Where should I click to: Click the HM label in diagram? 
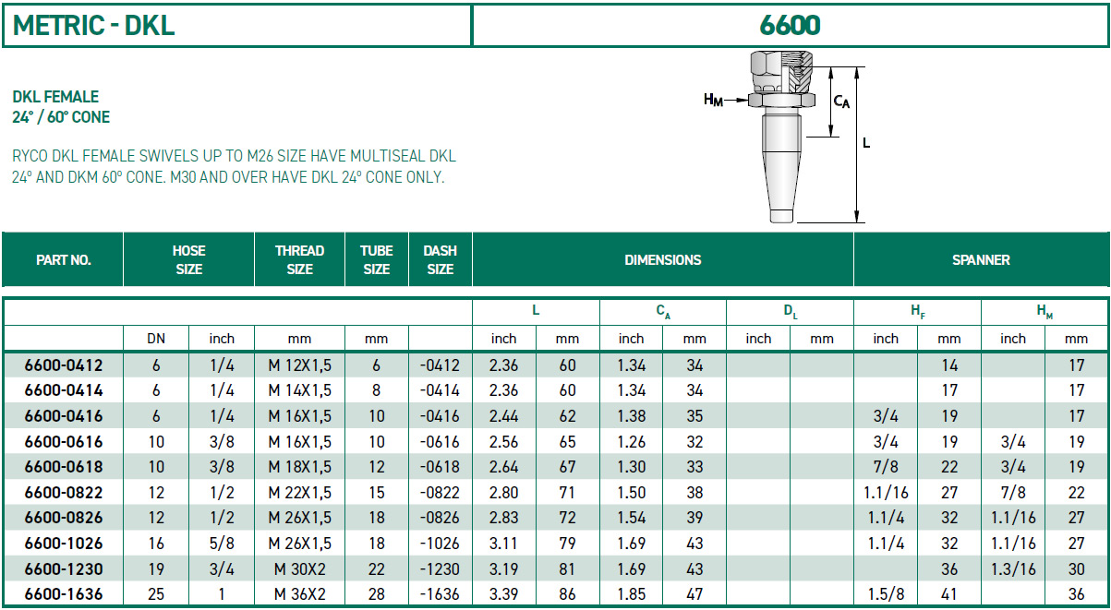(713, 100)
